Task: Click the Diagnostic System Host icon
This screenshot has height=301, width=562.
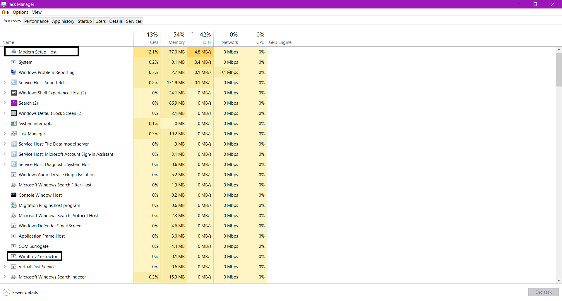Action: (14, 164)
